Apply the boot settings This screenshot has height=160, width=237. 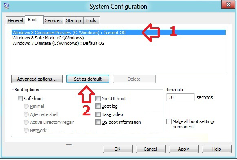click(x=184, y=149)
